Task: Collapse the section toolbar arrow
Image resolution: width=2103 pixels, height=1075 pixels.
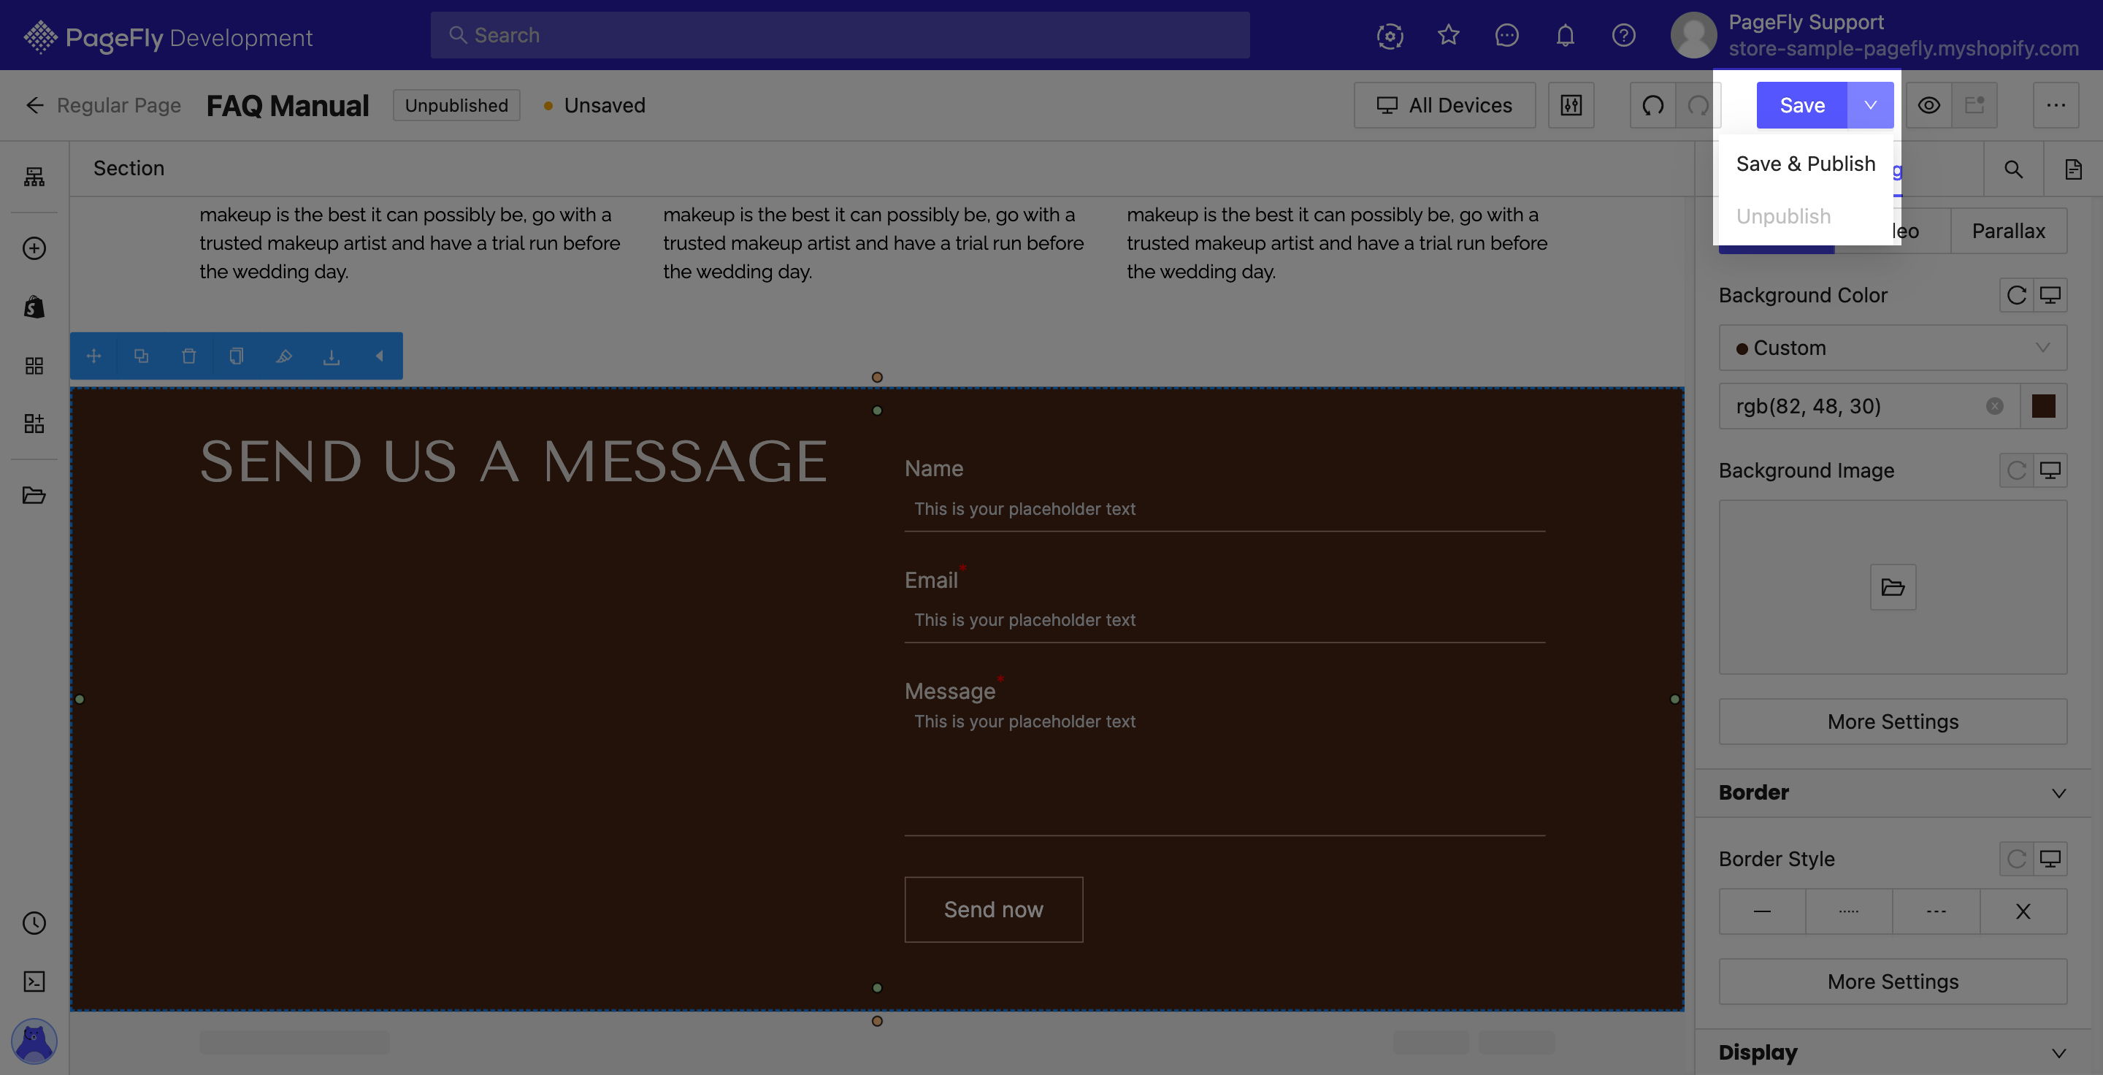Action: coord(379,356)
